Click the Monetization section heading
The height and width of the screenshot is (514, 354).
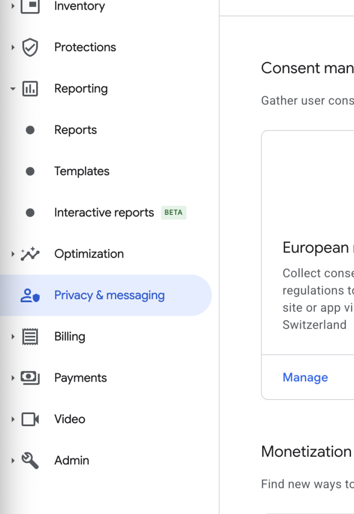pos(306,452)
